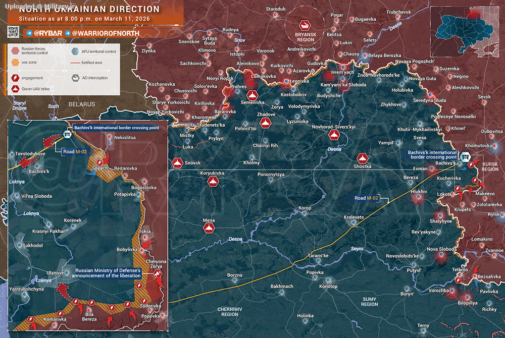Click the Telegram icon beside @RYBAR
Screen dimensions: 505x338
[29, 33]
